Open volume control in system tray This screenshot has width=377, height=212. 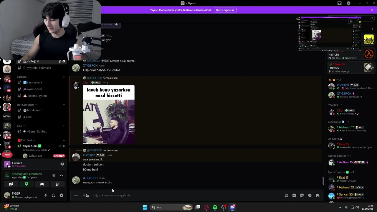(357, 207)
